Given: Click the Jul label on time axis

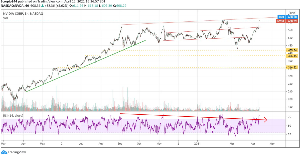Looking at the screenshot, I should point(81,144).
